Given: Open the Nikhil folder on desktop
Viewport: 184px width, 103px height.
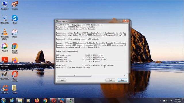Looking at the screenshot, I should (x=15, y=89).
